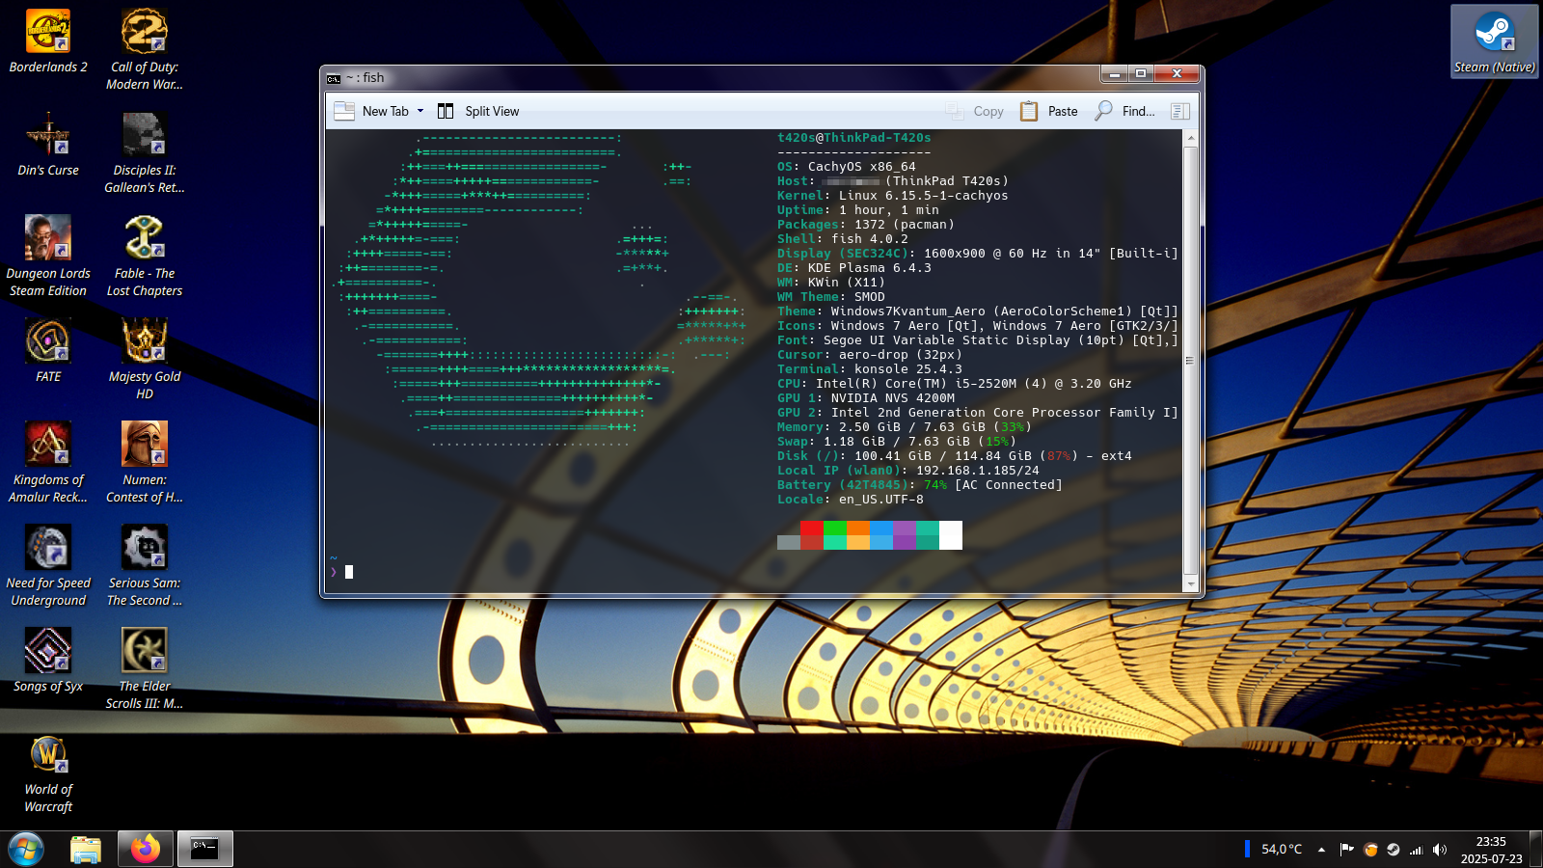Open the volume control tray icon
Viewport: 1543px width, 868px height.
[1440, 850]
